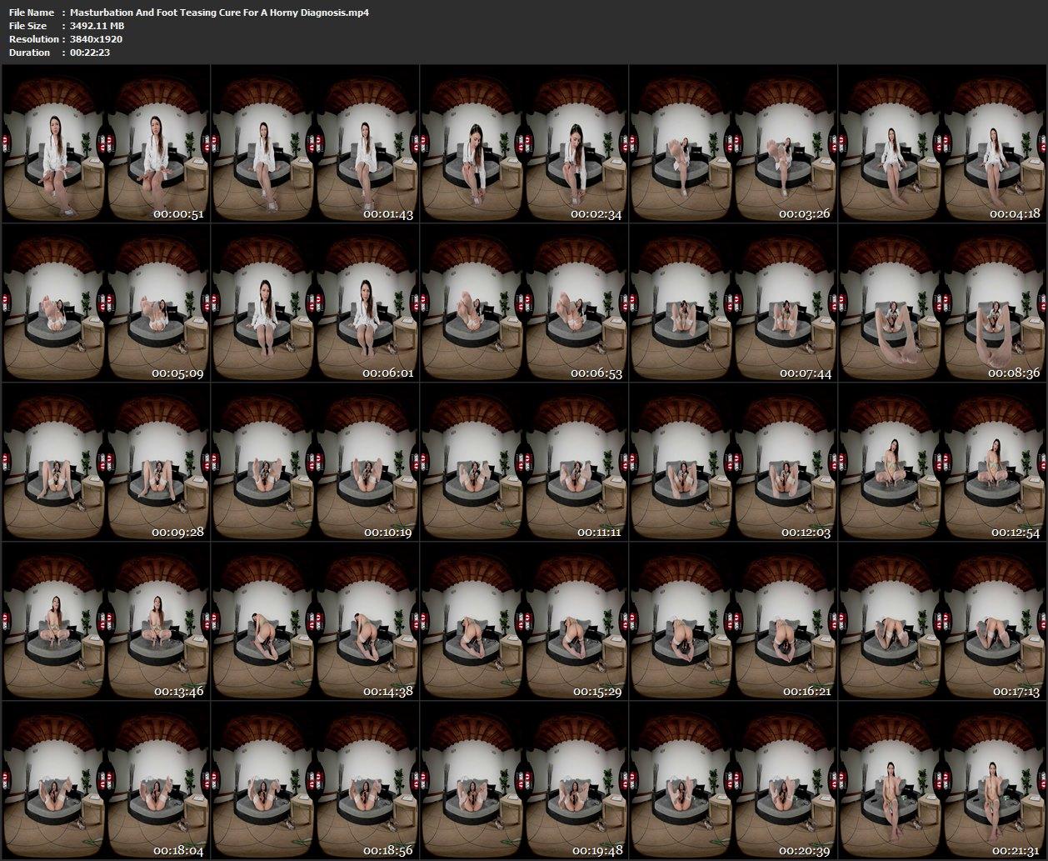Open the thumbnail at 00:02:34
Viewport: 1048px width, 861px height.
523,143
